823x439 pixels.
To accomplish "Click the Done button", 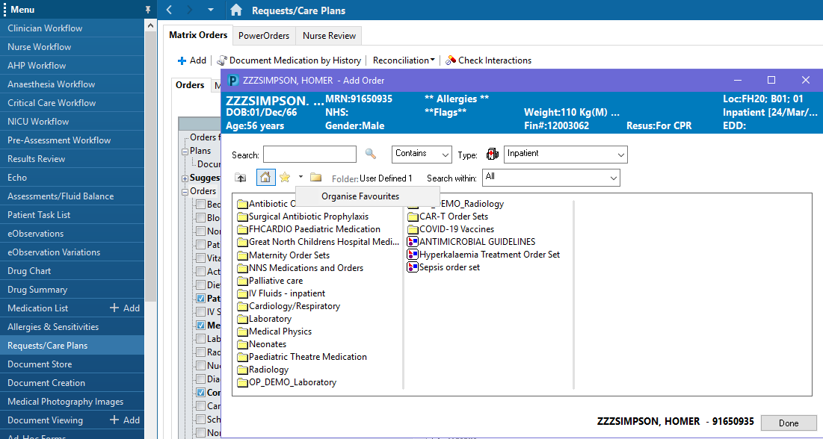I will coord(789,423).
